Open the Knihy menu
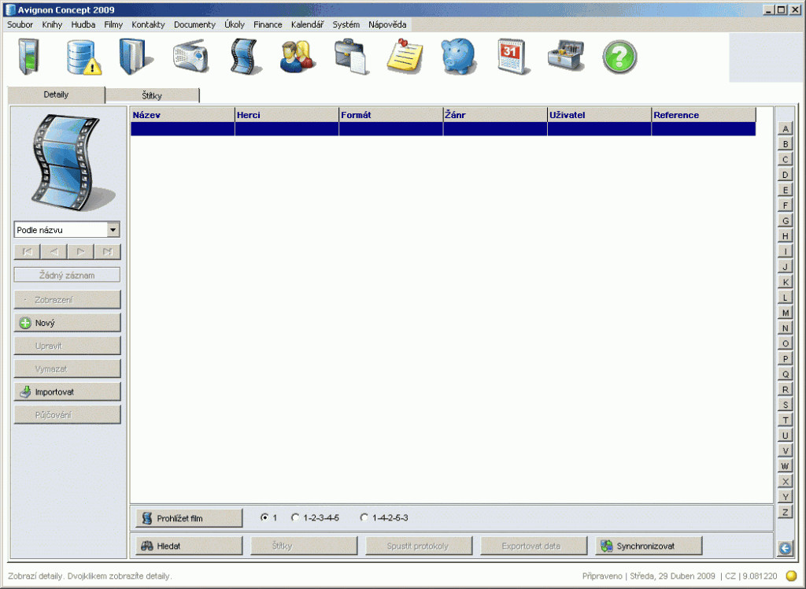This screenshot has height=589, width=806. (52, 24)
